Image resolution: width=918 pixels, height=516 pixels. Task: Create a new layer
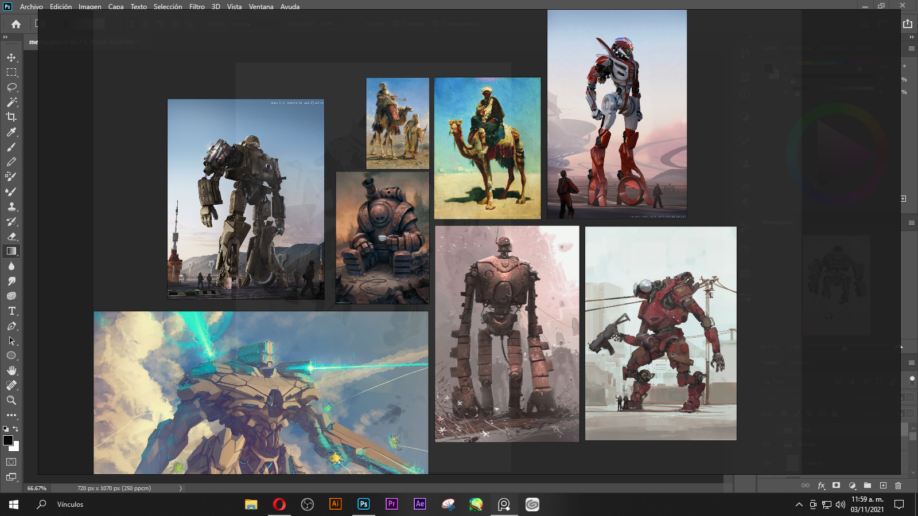pos(883,486)
